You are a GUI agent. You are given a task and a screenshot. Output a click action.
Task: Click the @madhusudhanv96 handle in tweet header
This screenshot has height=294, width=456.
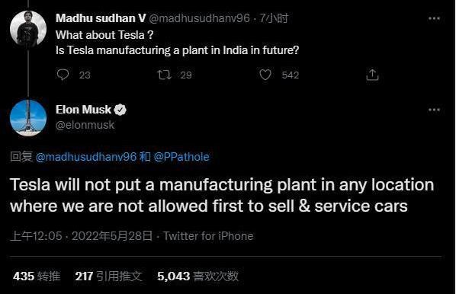[x=199, y=18]
